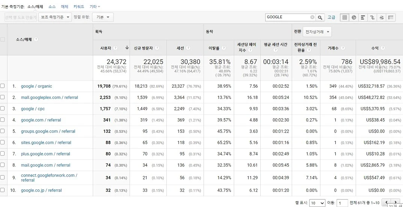Click the US$48,272.82 revenue cell
The image size is (403, 207).
click(x=371, y=97)
